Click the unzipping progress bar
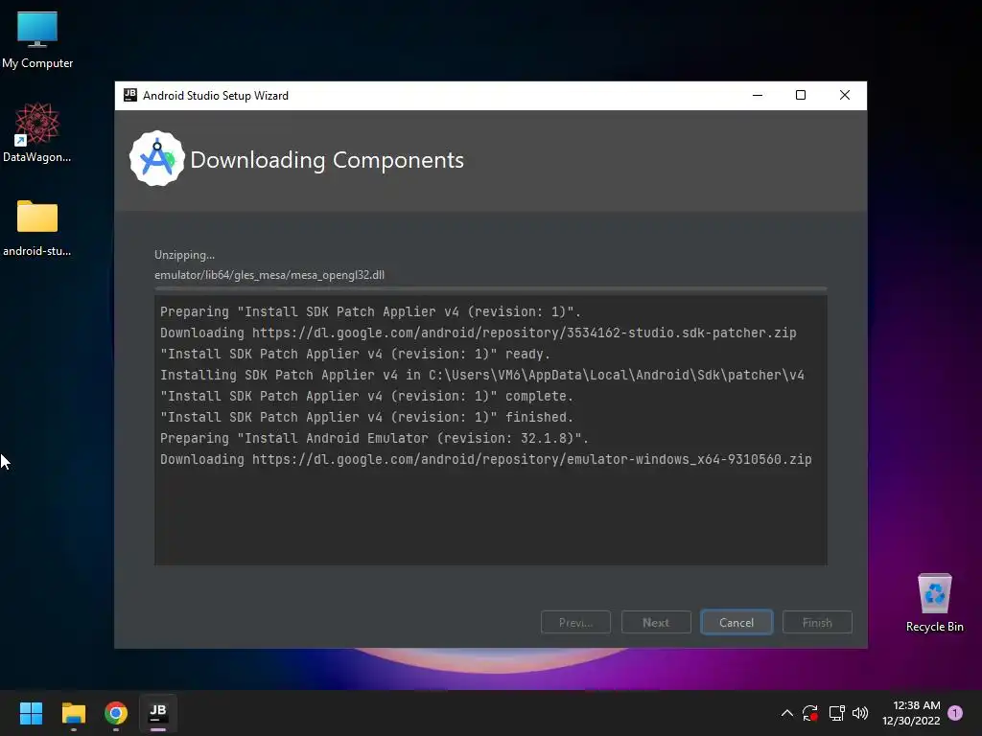This screenshot has width=982, height=736. point(491,288)
